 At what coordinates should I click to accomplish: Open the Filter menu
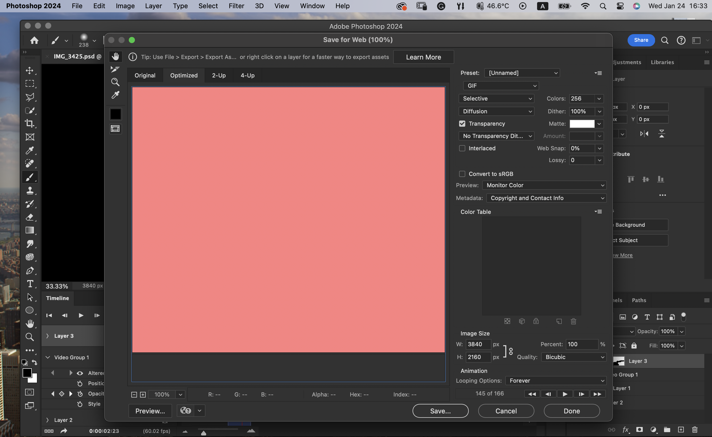[236, 6]
